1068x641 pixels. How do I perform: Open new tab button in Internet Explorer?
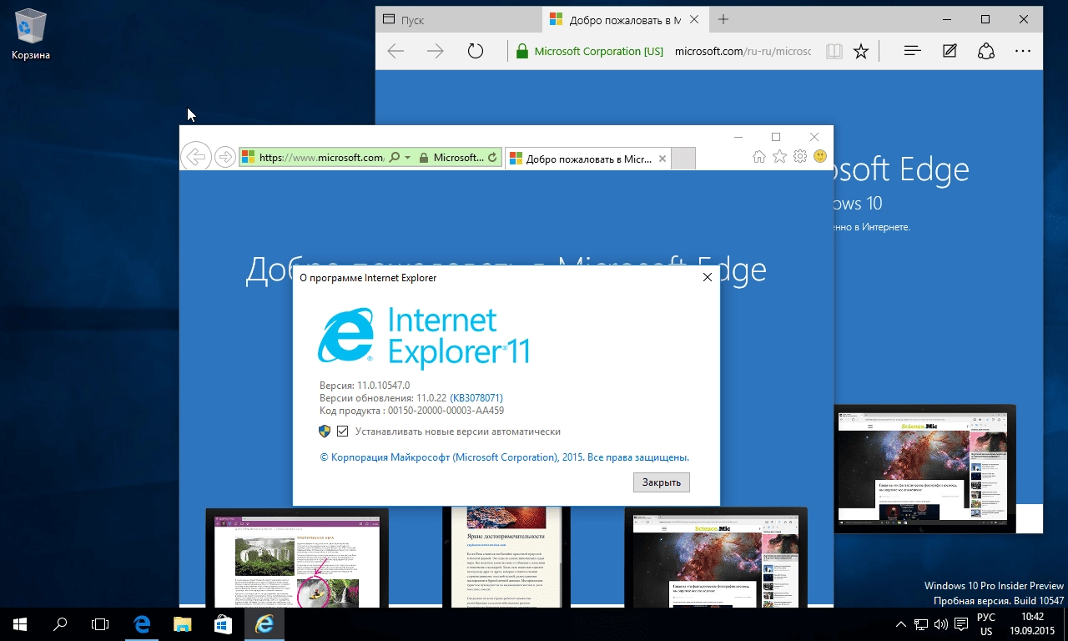coord(683,158)
